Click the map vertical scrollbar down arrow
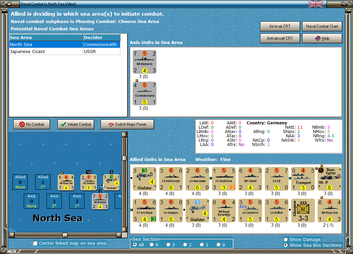The image size is (353, 254). 124,230
